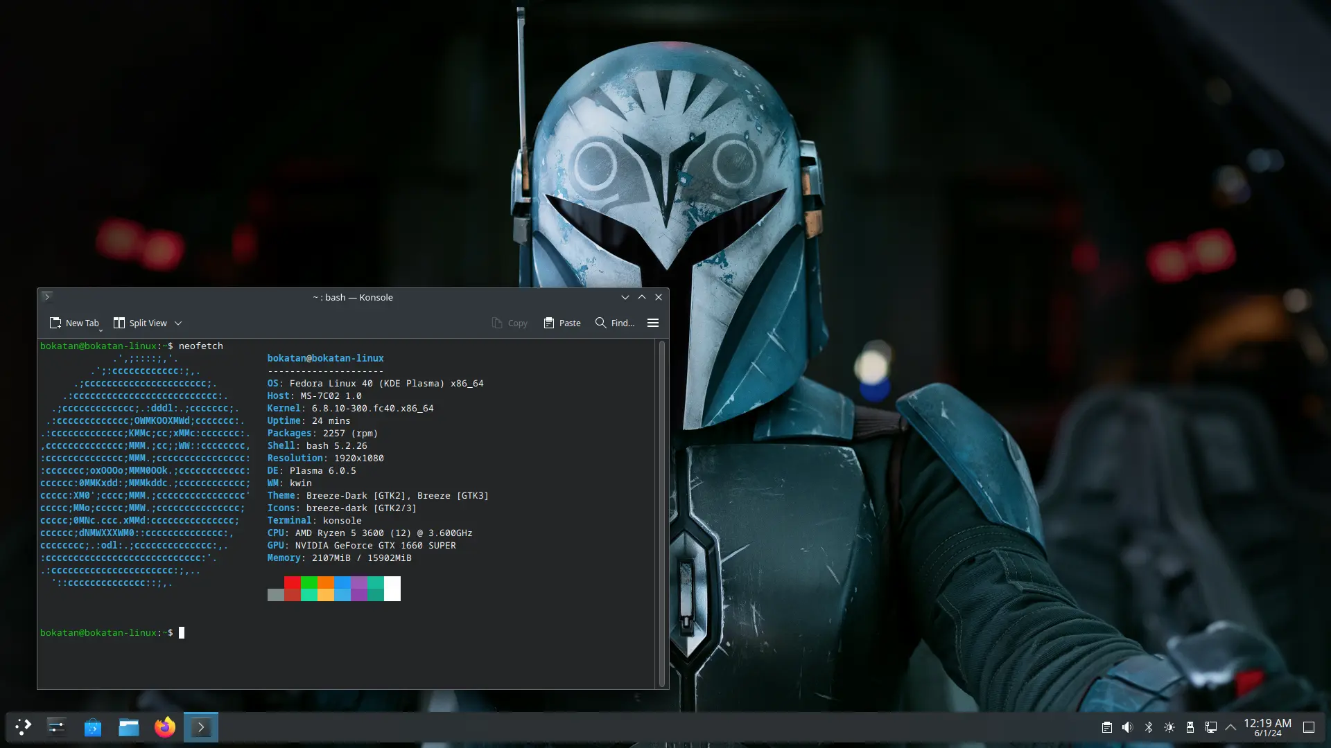Click the 'Theme: Breeze-Dark' line
This screenshot has height=748, width=1331.
pyautogui.click(x=379, y=495)
